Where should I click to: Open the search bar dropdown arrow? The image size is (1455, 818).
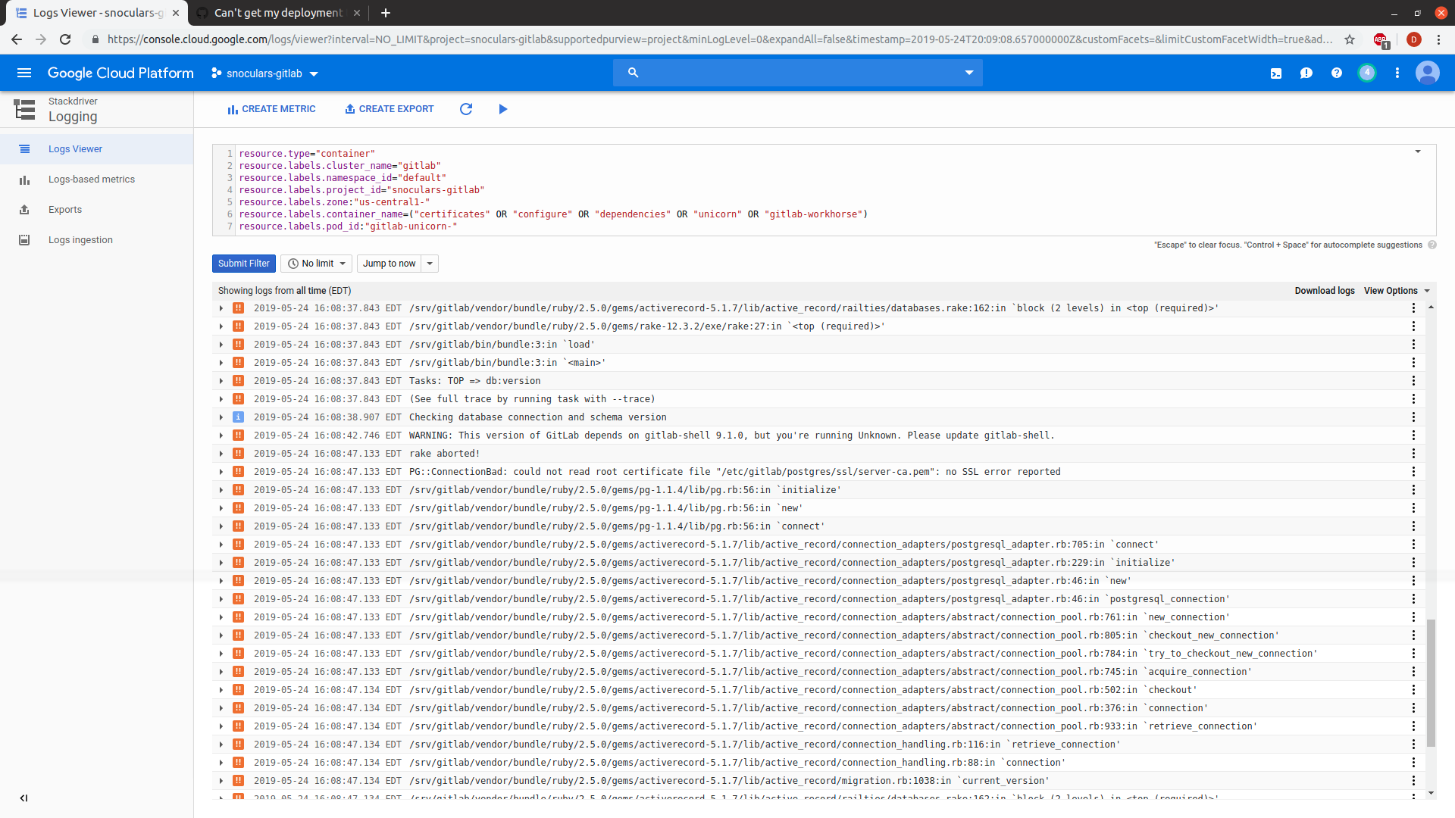(x=968, y=73)
